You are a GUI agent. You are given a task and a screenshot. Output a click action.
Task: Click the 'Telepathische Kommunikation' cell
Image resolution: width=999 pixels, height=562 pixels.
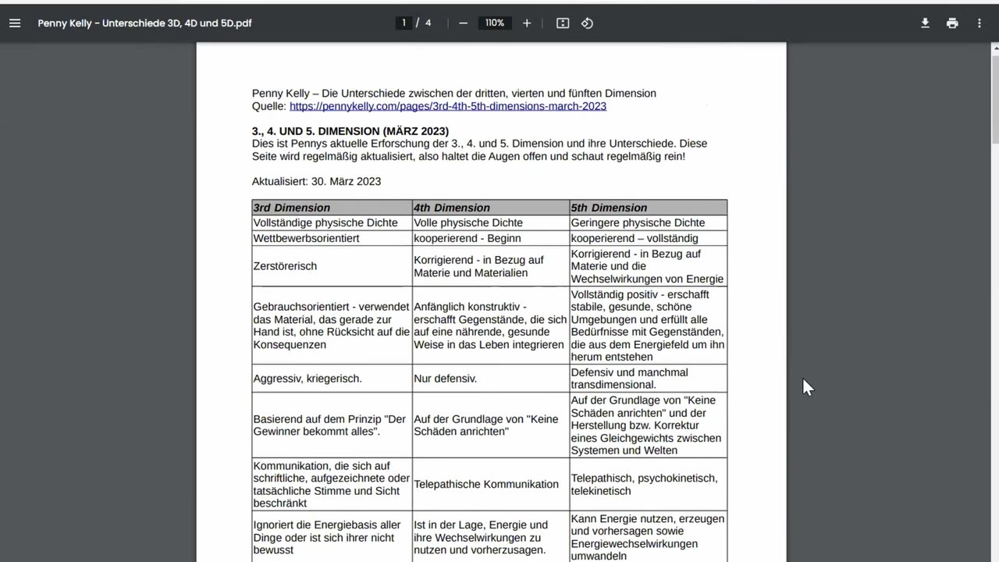pos(491,485)
